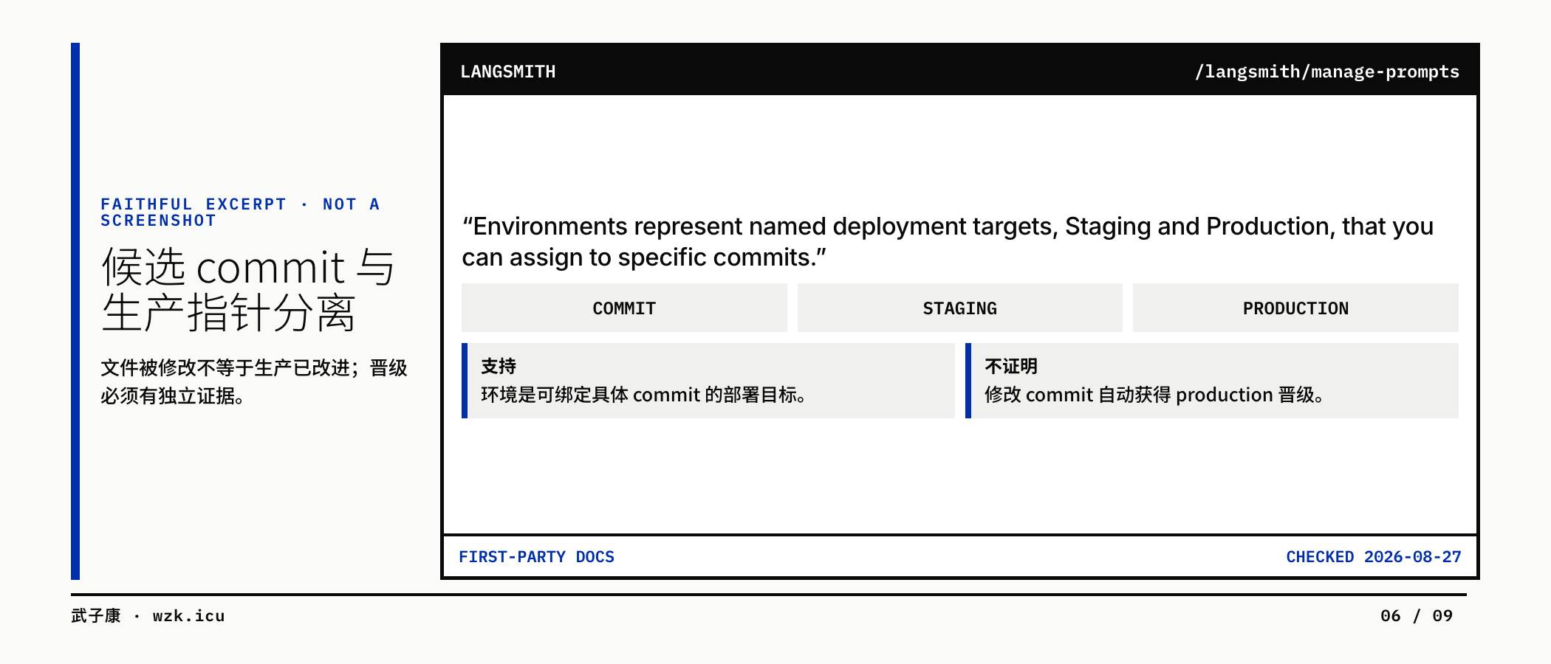Click the Environments quote text
The width and height of the screenshot is (1551, 664).
click(x=948, y=241)
